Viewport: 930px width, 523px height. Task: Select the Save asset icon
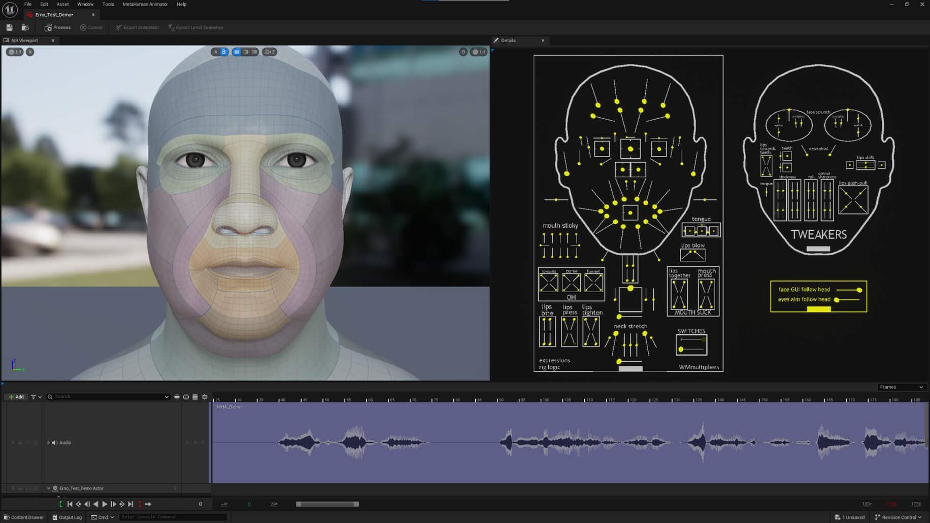click(9, 27)
